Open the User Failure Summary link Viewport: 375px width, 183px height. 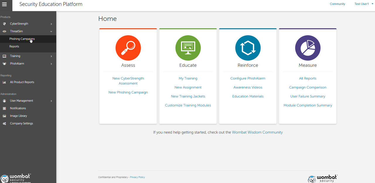pos(308,96)
